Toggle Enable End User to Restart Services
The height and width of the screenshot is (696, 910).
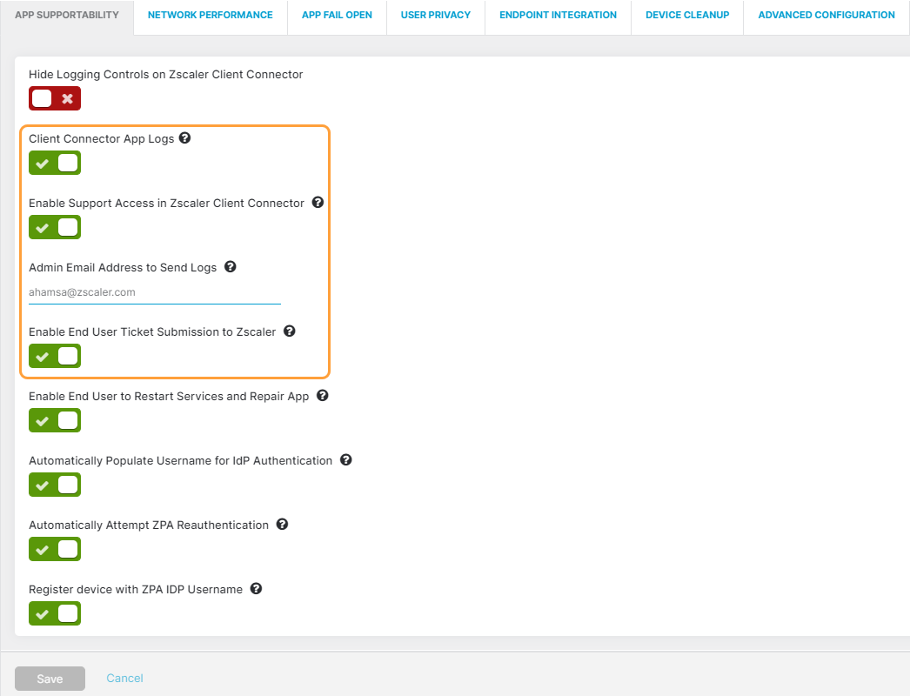pyautogui.click(x=55, y=420)
